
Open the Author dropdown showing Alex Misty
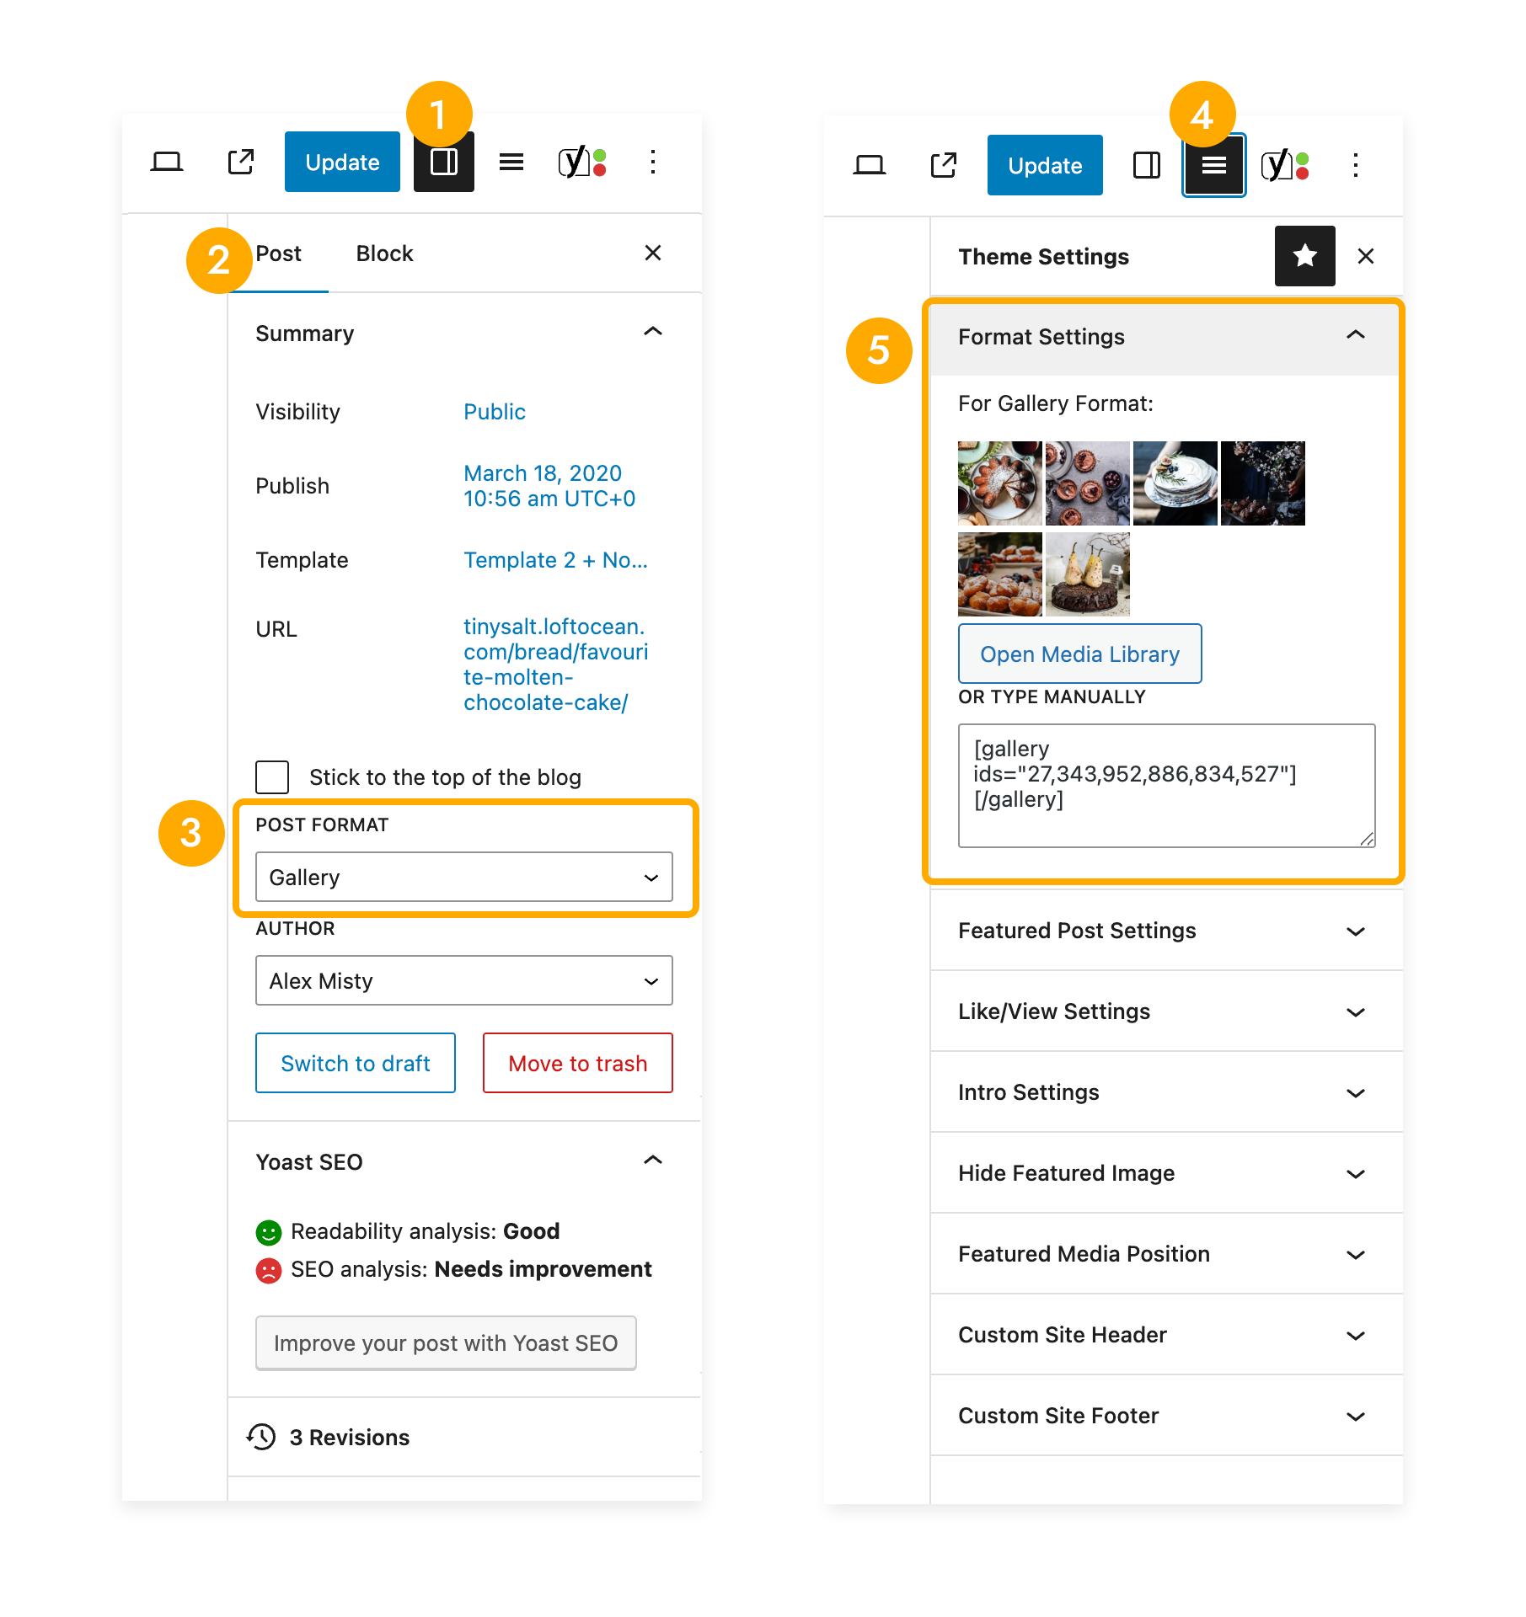[463, 980]
